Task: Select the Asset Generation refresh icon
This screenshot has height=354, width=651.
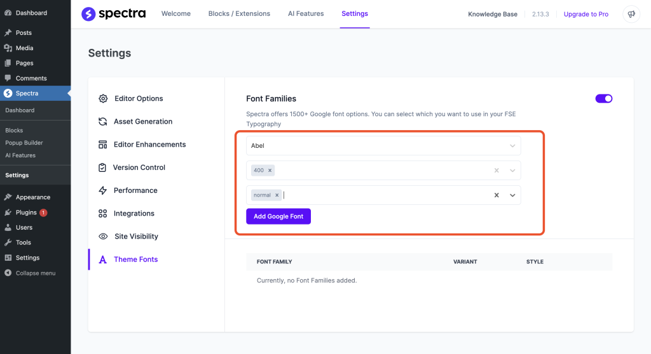Action: click(x=103, y=122)
